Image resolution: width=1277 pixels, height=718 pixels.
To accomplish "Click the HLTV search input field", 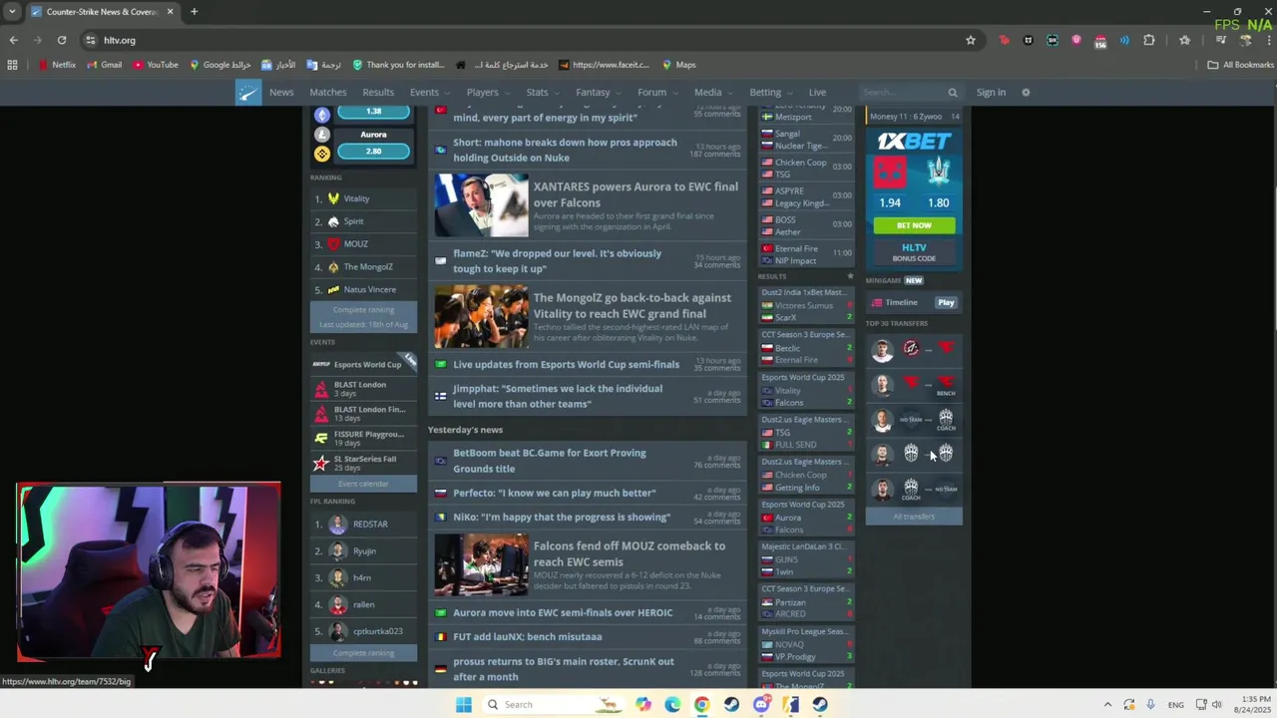I will [903, 93].
